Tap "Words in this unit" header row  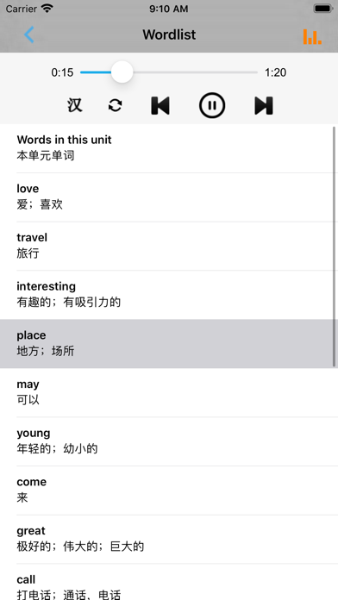(x=169, y=148)
